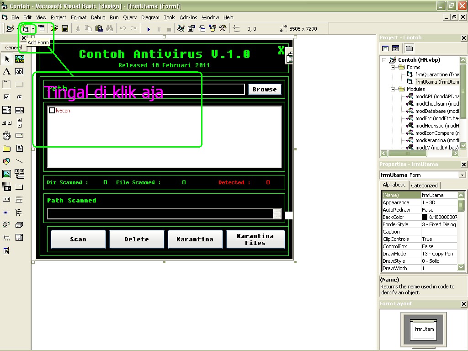Click the Scan button on the form

(x=78, y=239)
